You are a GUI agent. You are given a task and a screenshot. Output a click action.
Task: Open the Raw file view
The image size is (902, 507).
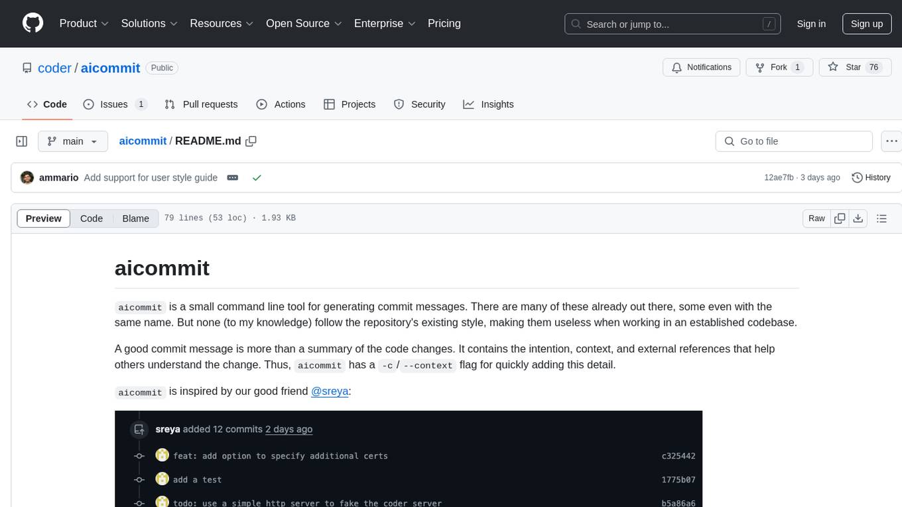point(816,218)
